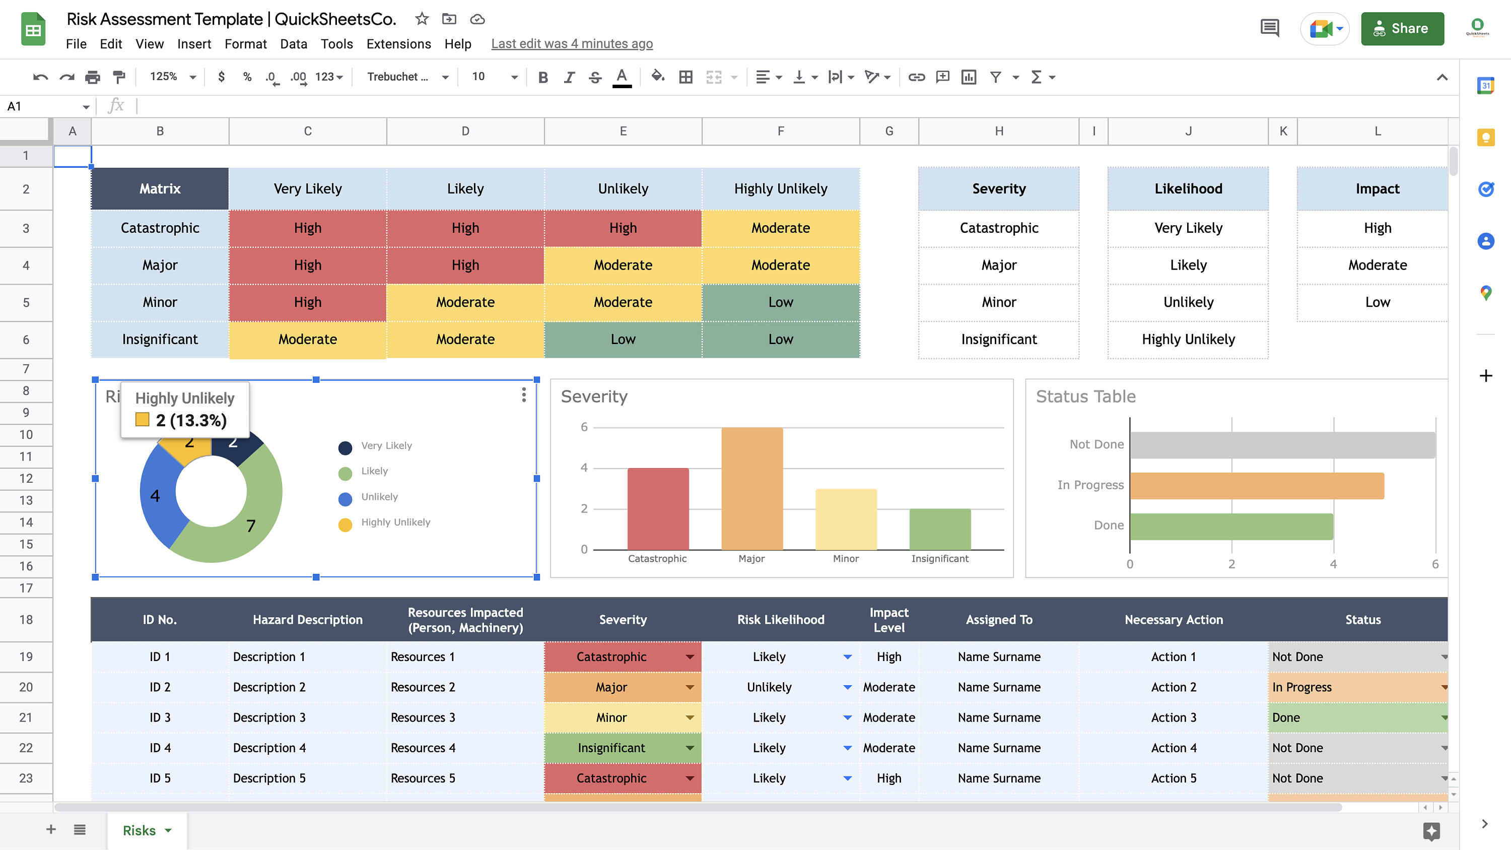Open the Insert chart tool
The height and width of the screenshot is (850, 1511).
[969, 76]
